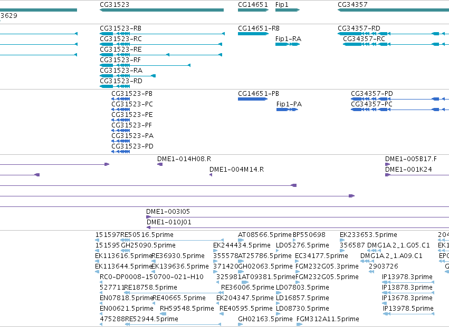Click the CG14651-PB protein label
449x327 pixels.
259,94
